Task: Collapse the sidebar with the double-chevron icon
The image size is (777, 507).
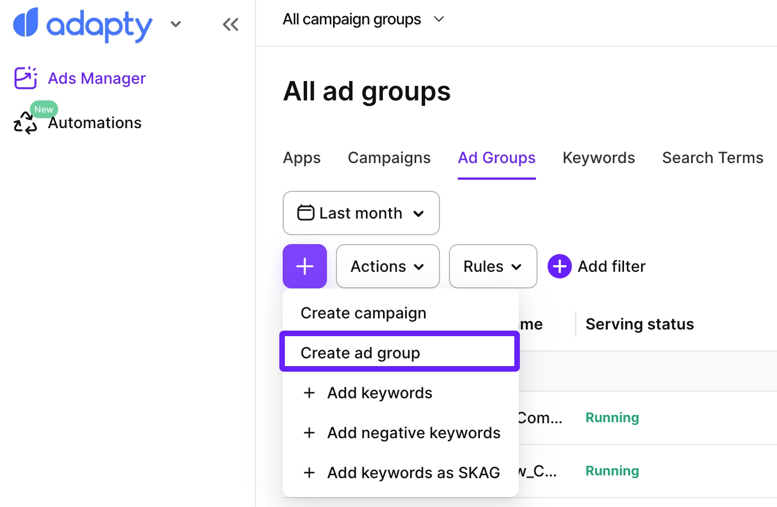Action: point(231,24)
